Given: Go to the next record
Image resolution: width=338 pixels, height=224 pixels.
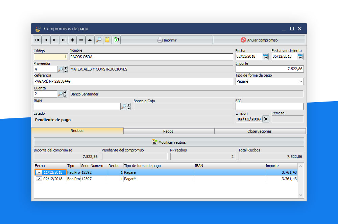Looking at the screenshot, I should click(x=55, y=40).
